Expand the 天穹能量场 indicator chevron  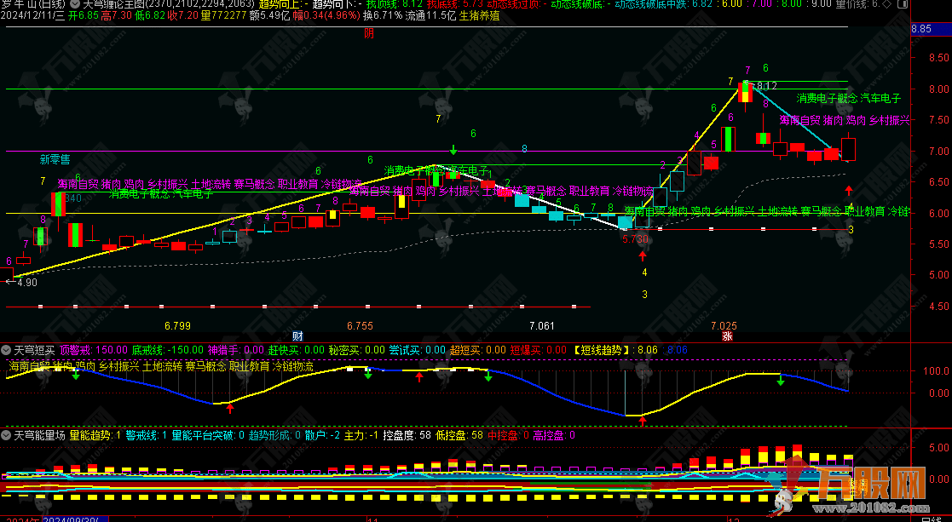click(x=6, y=435)
